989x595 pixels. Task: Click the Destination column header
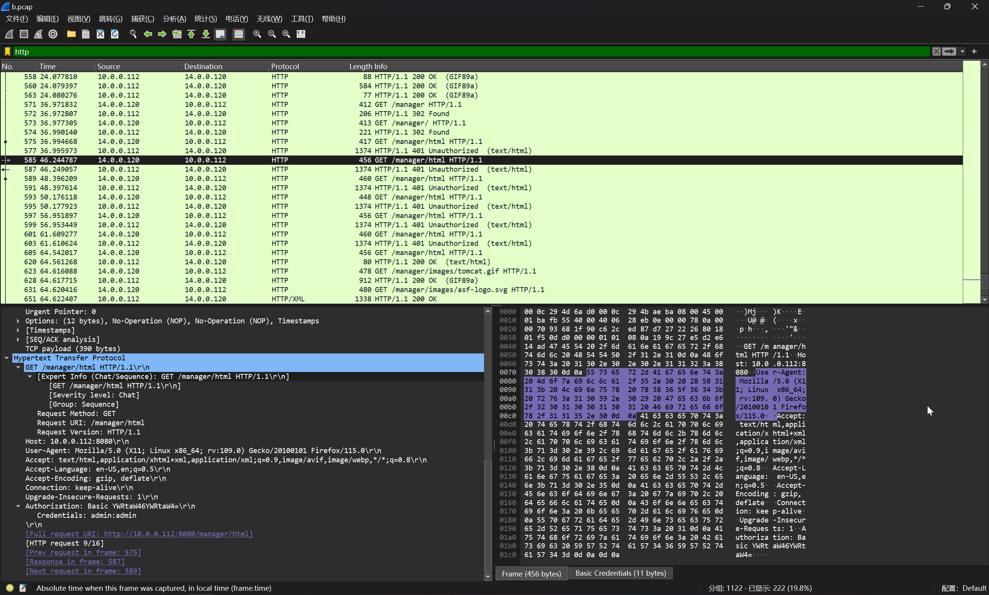coord(226,66)
